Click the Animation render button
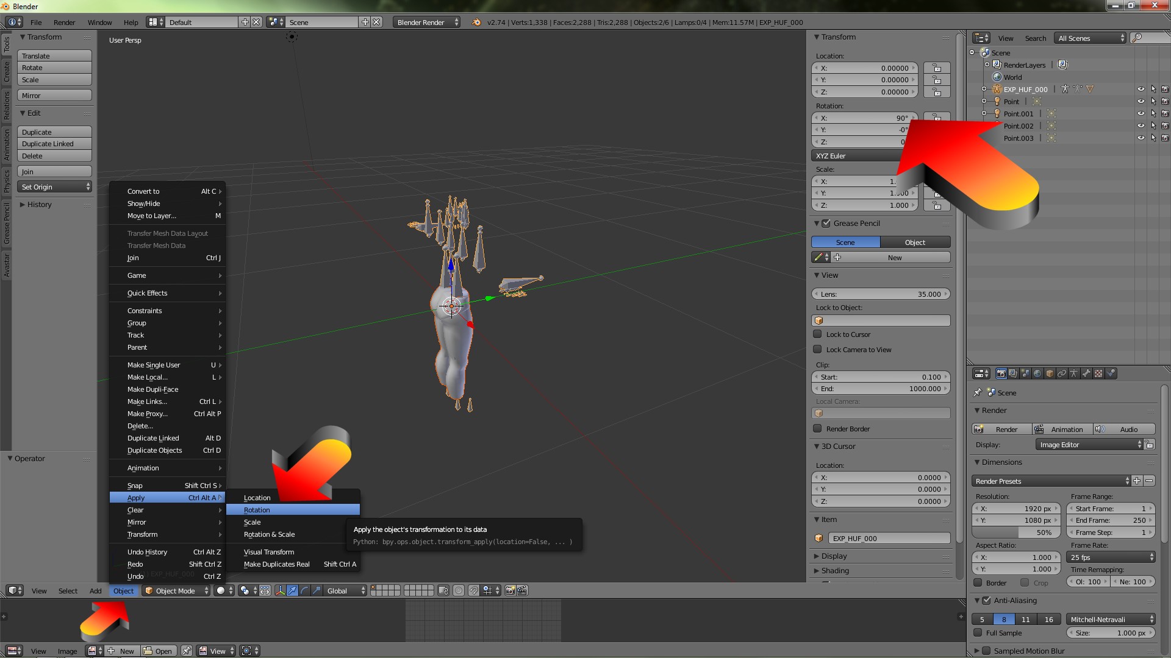This screenshot has width=1171, height=658. [x=1062, y=429]
